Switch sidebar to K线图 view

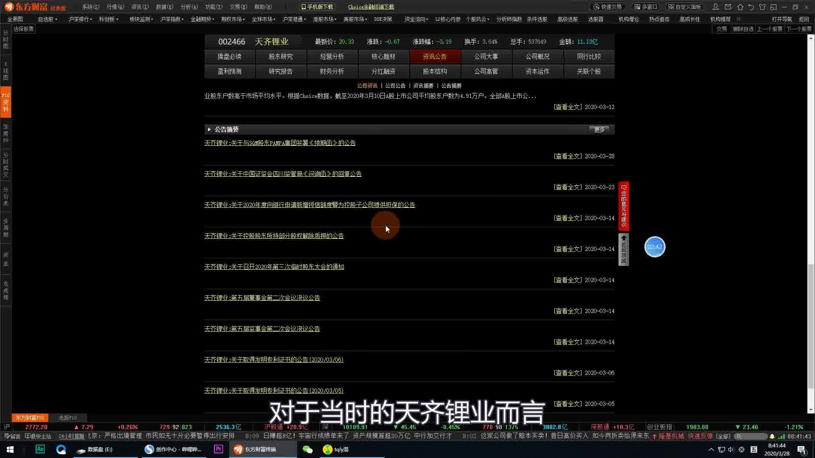(6, 71)
